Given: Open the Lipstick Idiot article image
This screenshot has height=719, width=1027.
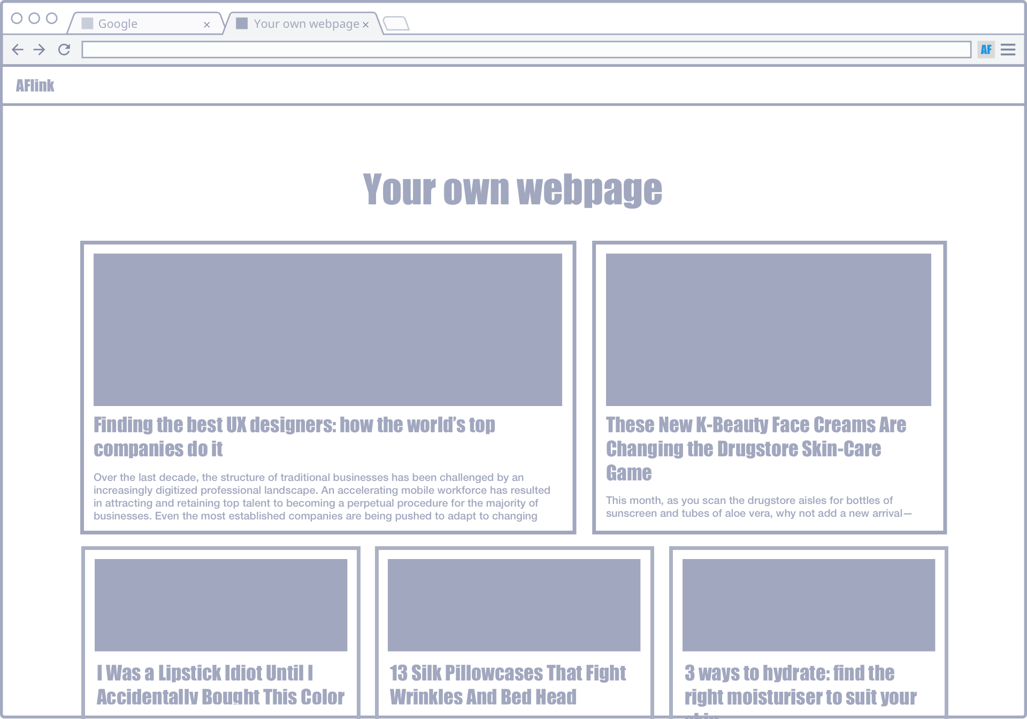Looking at the screenshot, I should 221,605.
